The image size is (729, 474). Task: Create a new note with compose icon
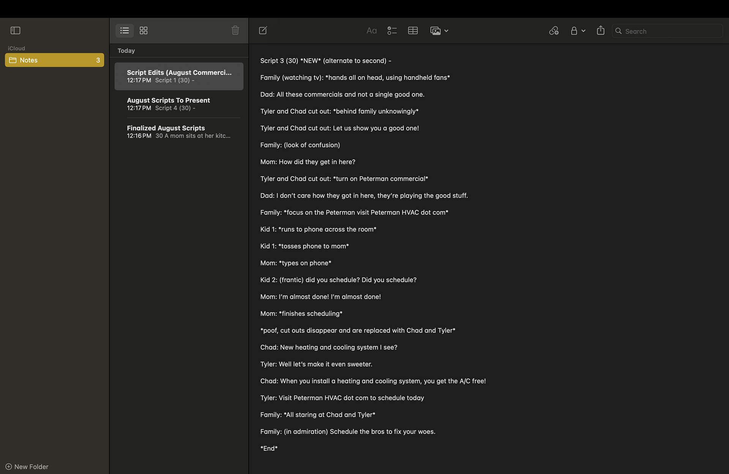(263, 30)
